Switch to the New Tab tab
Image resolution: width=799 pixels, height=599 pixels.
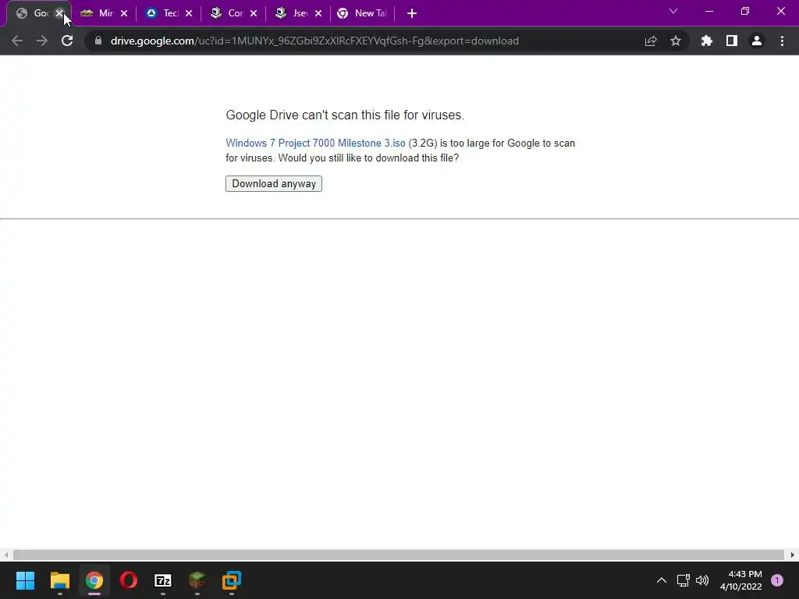[362, 13]
